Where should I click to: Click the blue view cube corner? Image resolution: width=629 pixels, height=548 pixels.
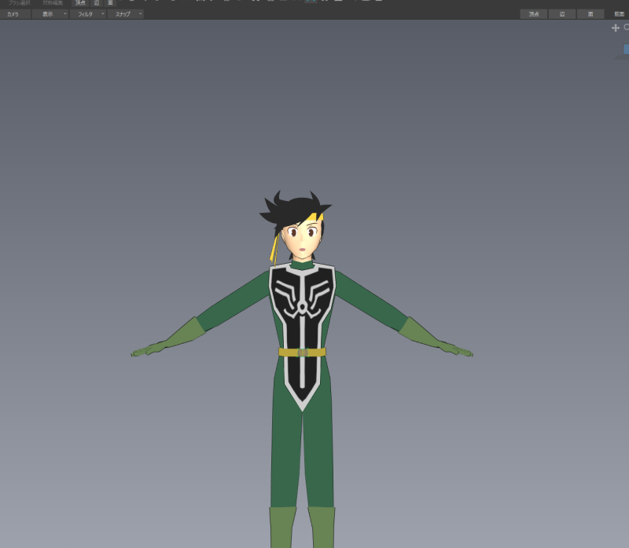(x=626, y=49)
